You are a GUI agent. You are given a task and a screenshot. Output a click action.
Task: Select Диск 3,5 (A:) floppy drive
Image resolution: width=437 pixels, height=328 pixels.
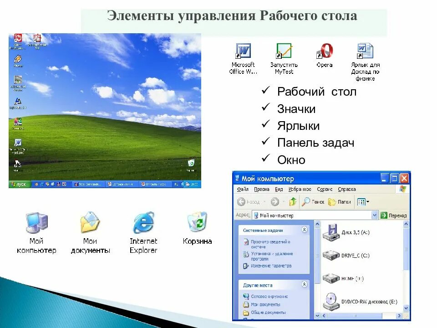[x=346, y=232]
